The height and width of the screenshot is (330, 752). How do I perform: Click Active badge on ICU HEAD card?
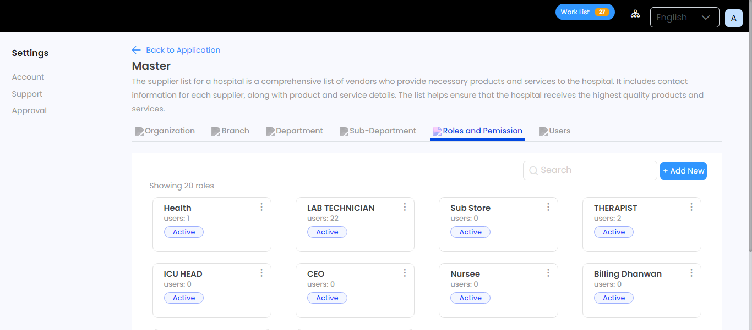[184, 298]
